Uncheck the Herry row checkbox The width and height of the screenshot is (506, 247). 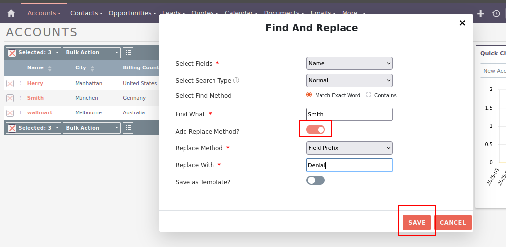tap(10, 84)
